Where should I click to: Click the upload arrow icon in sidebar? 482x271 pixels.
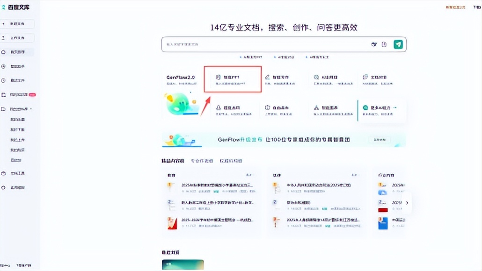pyautogui.click(x=3, y=38)
